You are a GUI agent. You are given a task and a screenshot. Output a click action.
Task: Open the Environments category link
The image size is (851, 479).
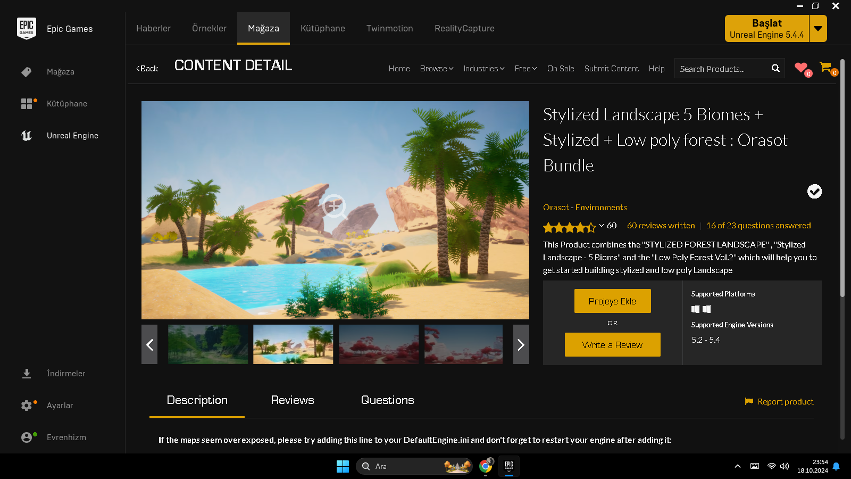tap(601, 208)
